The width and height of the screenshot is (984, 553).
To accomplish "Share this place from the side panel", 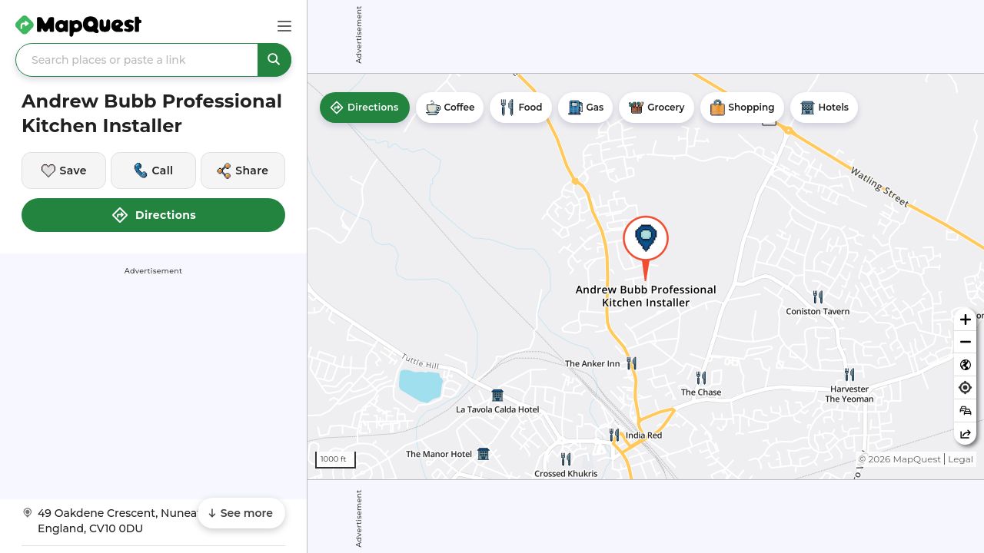I will (243, 171).
